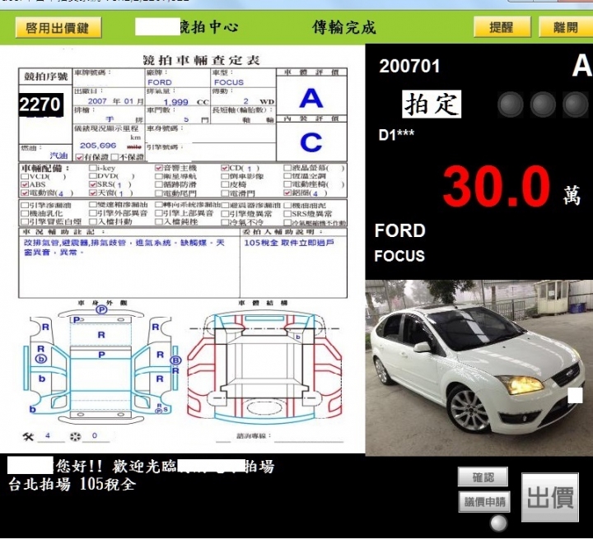Click the blue FORD brand field
Viewport: 593px width, 539px height.
160,82
